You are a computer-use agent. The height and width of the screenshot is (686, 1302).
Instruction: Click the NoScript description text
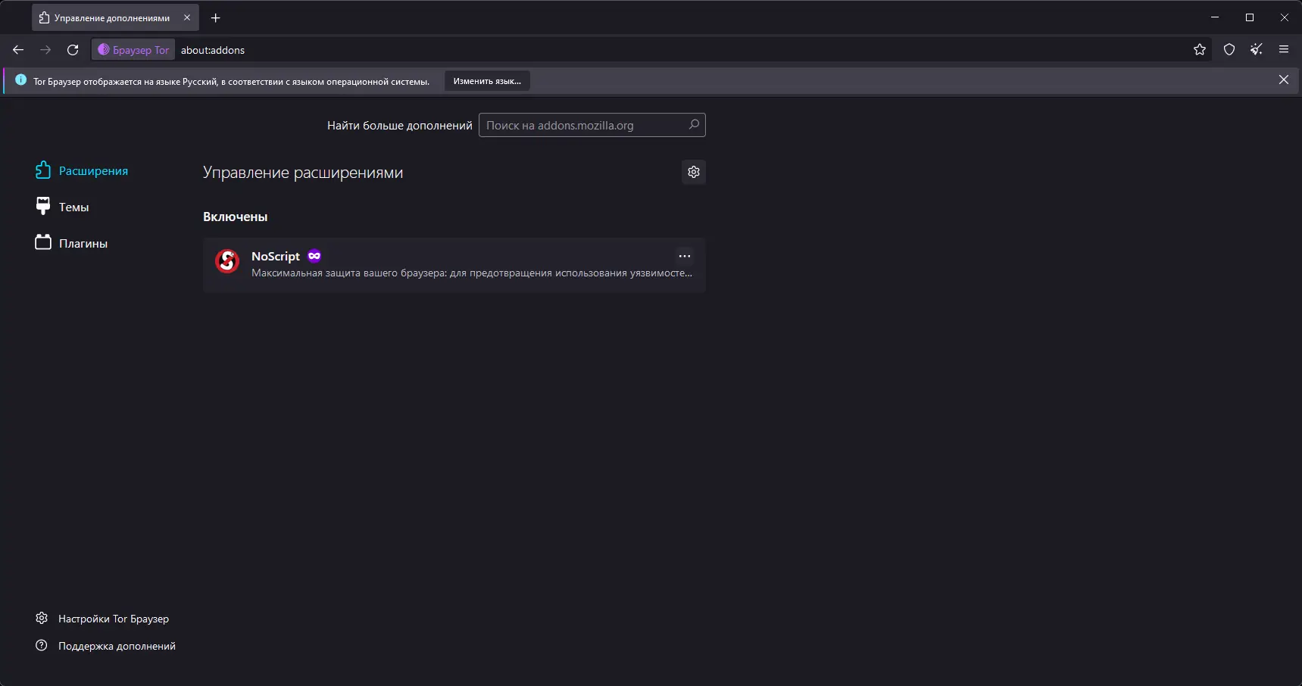(x=472, y=273)
